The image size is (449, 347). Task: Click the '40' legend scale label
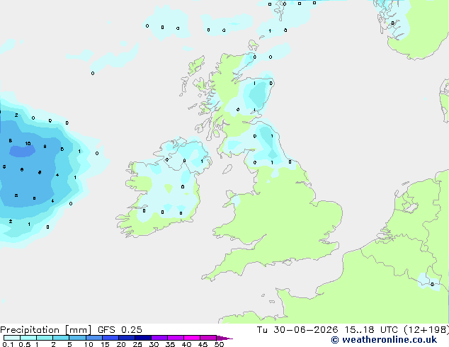pos(186,344)
